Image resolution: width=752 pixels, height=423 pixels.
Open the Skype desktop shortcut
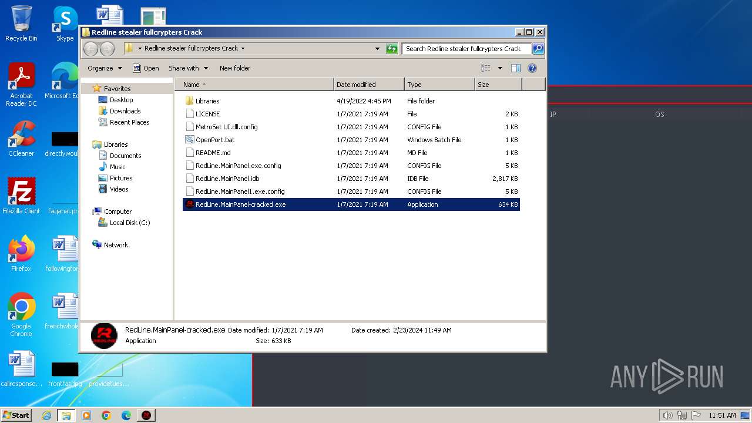click(x=65, y=23)
